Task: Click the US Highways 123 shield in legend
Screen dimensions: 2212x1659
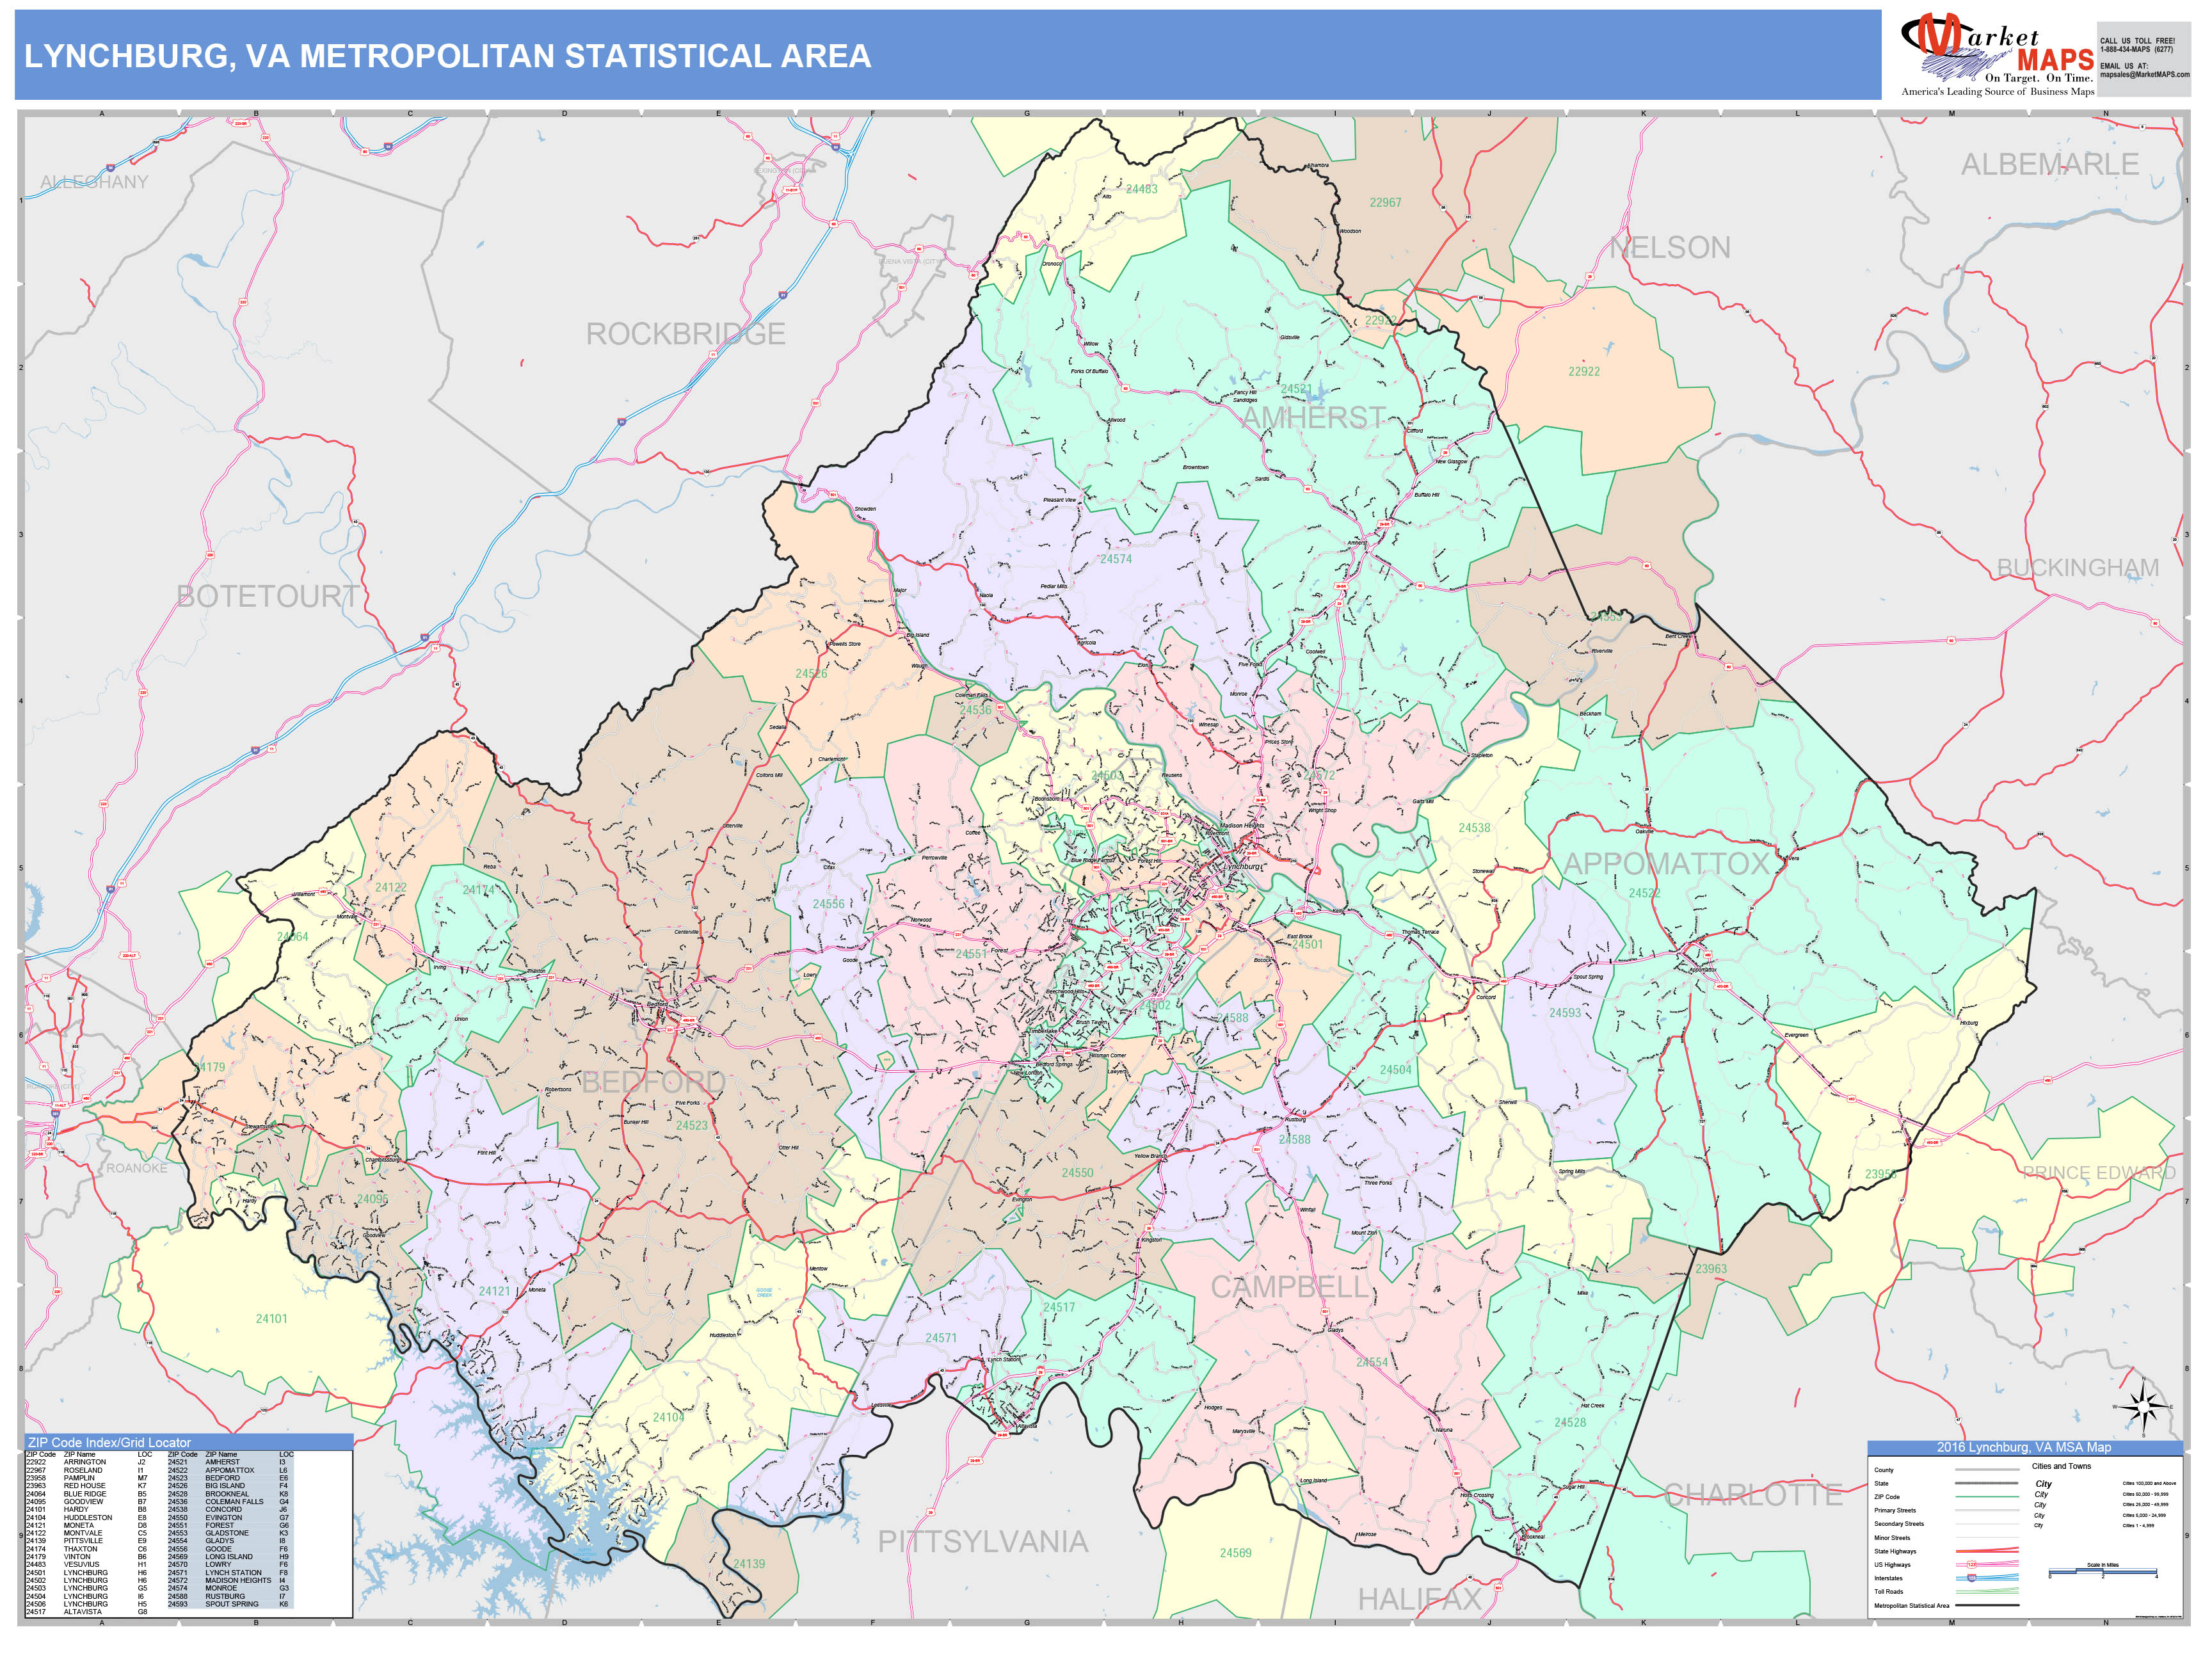Action: coord(1972,1565)
